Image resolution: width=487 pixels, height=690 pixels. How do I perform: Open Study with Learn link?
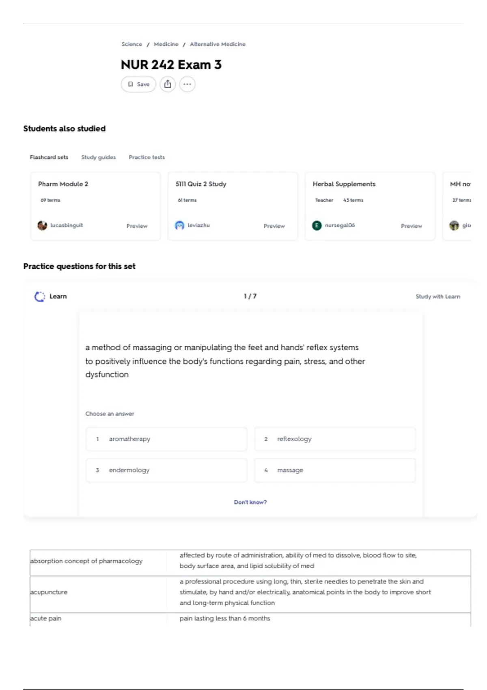point(438,297)
